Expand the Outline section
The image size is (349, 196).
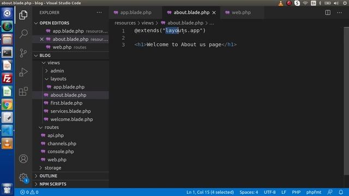pos(71,176)
